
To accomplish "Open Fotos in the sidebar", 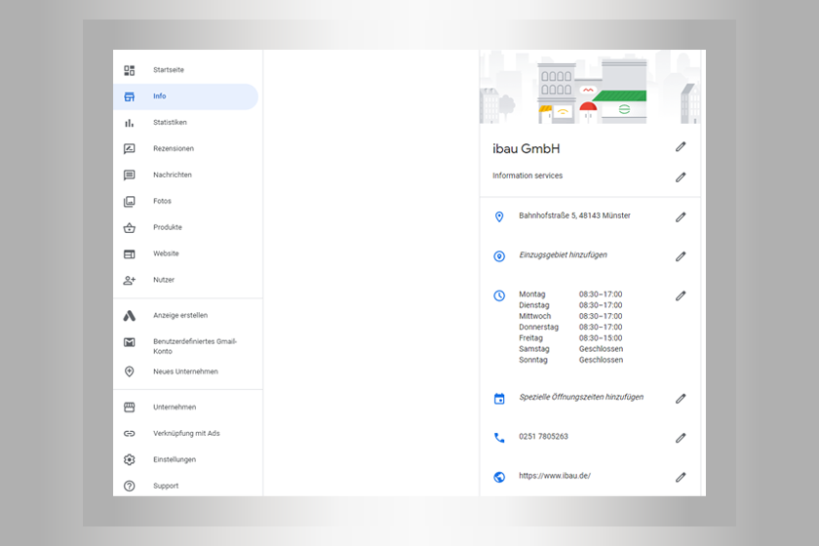I will (x=187, y=201).
